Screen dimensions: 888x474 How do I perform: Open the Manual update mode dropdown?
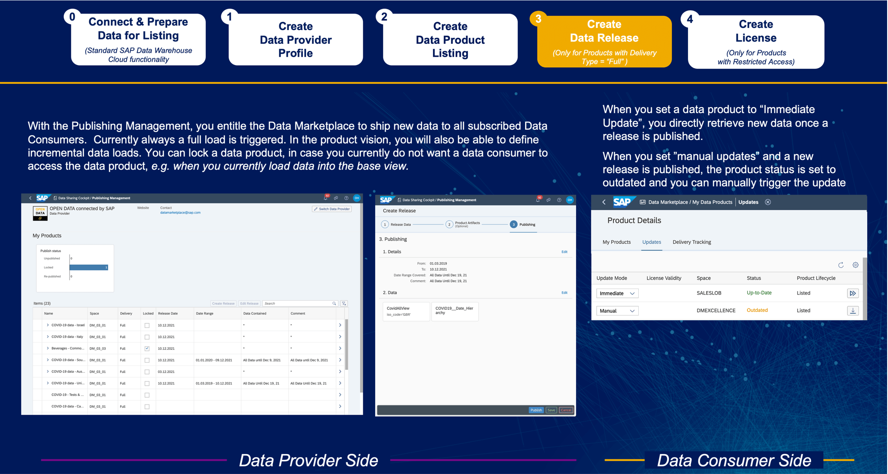click(617, 311)
